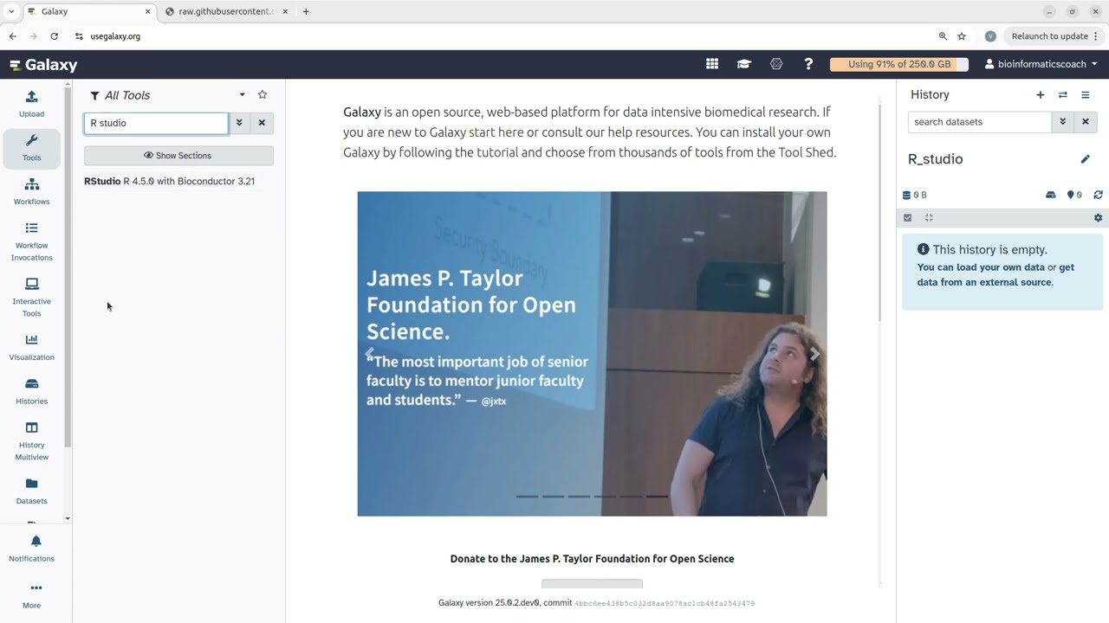Reload the browser page
Viewport: 1109px width, 623px height.
(x=54, y=36)
